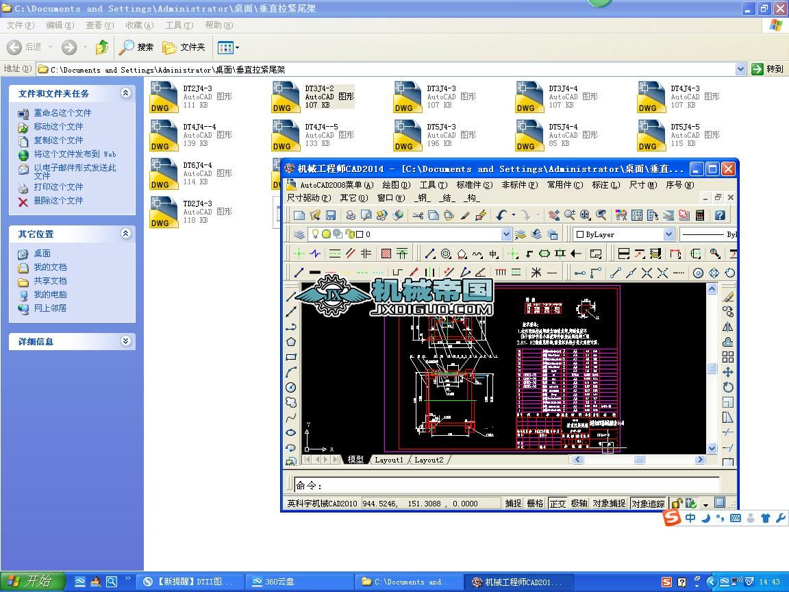Open the undo history dropdown arrow

point(513,215)
